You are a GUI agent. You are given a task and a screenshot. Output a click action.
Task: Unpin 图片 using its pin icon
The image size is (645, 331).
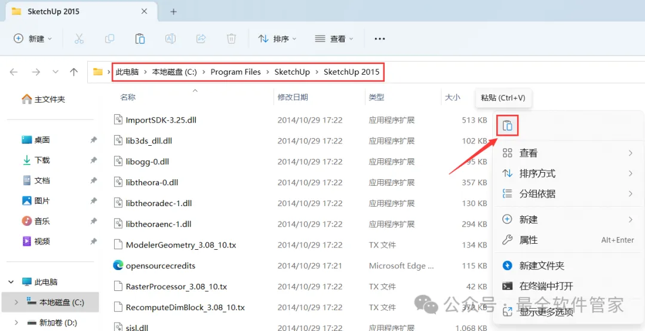click(x=93, y=201)
